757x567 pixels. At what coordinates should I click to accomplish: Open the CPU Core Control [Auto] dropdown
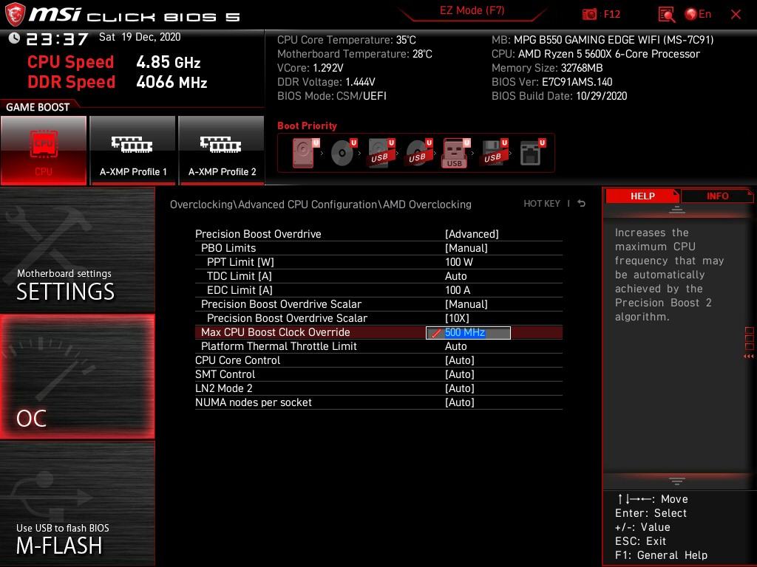click(x=459, y=360)
